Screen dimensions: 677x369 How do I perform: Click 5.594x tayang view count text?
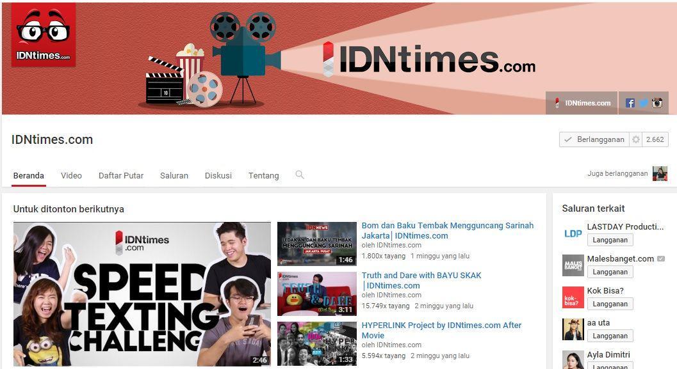click(384, 356)
